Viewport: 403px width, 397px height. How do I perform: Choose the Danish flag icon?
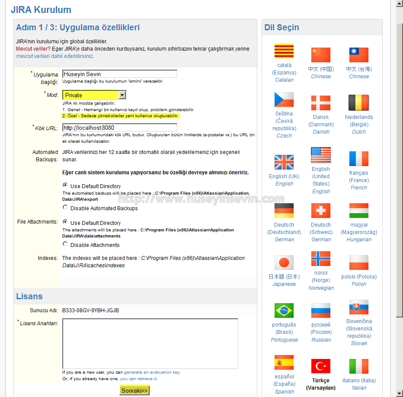[x=321, y=103]
